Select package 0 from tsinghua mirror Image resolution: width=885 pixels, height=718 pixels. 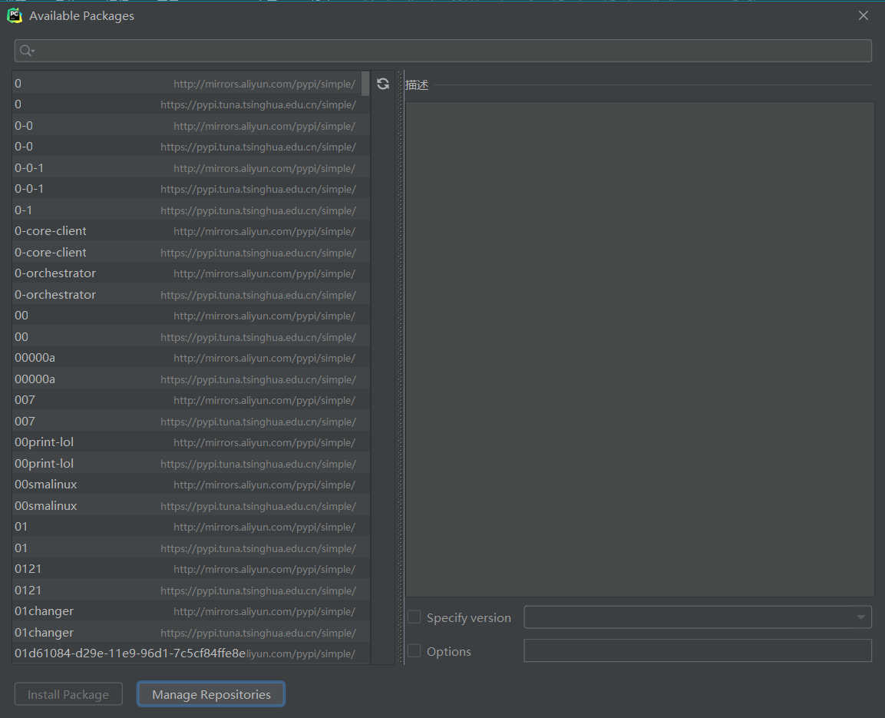[x=191, y=104]
